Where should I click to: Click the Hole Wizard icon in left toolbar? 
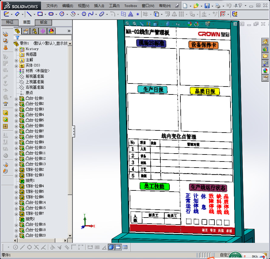(5, 119)
